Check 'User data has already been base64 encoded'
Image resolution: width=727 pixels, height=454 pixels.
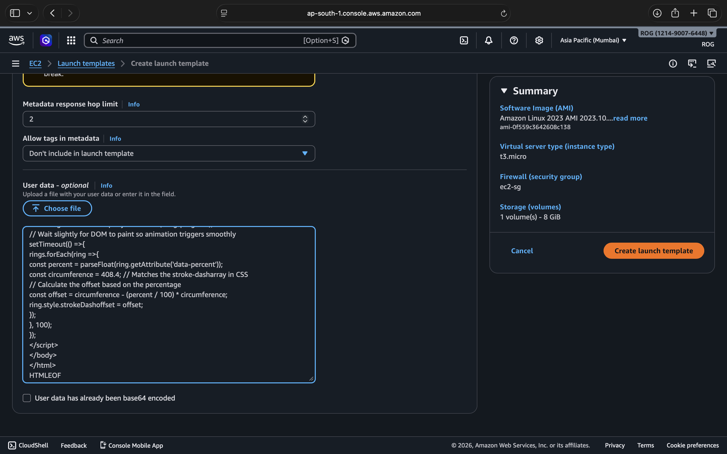tap(27, 398)
